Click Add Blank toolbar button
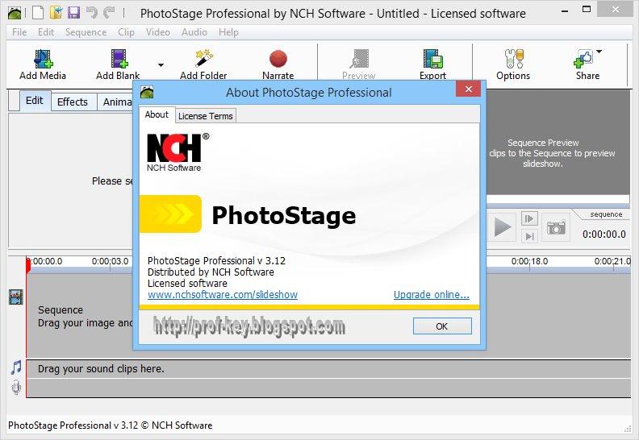 pyautogui.click(x=118, y=64)
